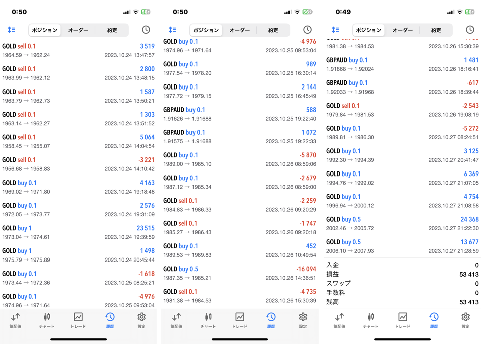Switch to オーダー tab on the left phone screen
The width and height of the screenshot is (482, 346).
78,30
